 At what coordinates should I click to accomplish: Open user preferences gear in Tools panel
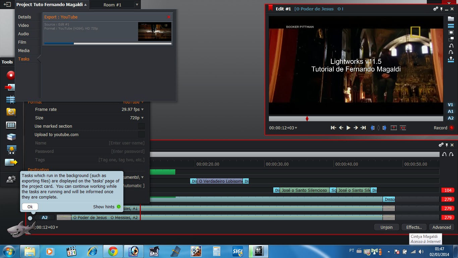(11, 179)
